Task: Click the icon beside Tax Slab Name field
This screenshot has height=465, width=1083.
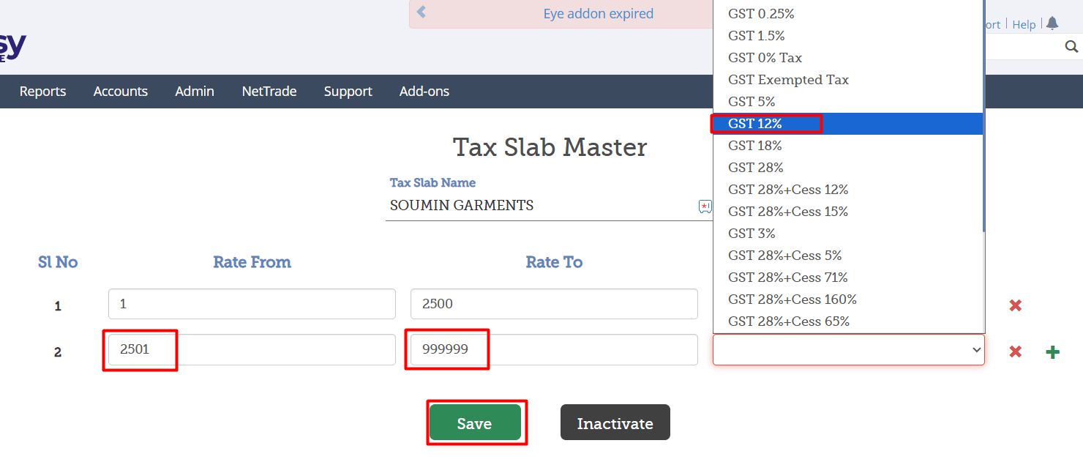Action: [x=705, y=207]
